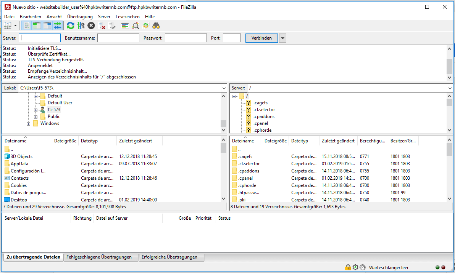This screenshot has width=455, height=273.
Task: Focus the Passwort input field
Action: click(x=186, y=38)
